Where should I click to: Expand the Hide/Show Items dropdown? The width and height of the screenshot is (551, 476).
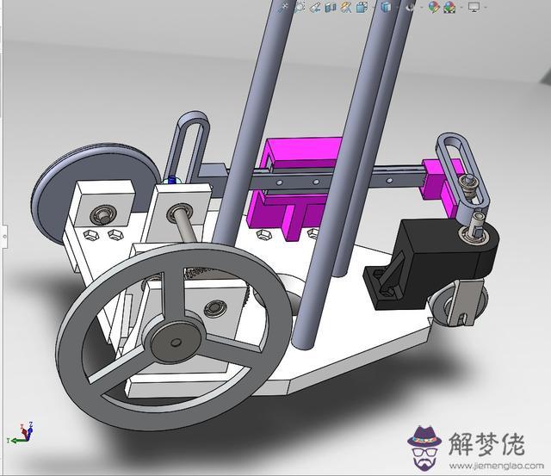click(410, 7)
